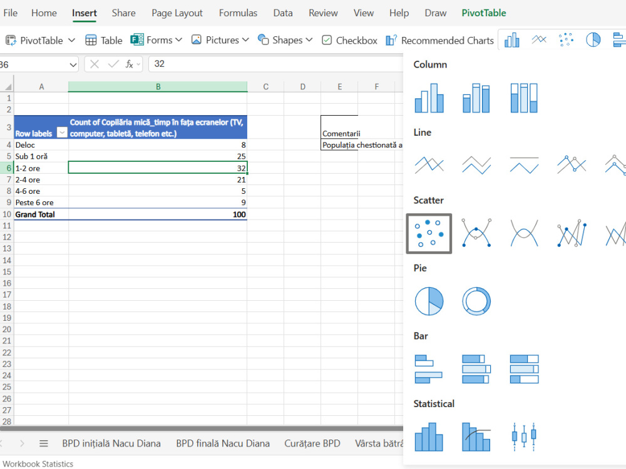626x469 pixels.
Task: Select cell with text Peste 6 ore
Action: 41,203
